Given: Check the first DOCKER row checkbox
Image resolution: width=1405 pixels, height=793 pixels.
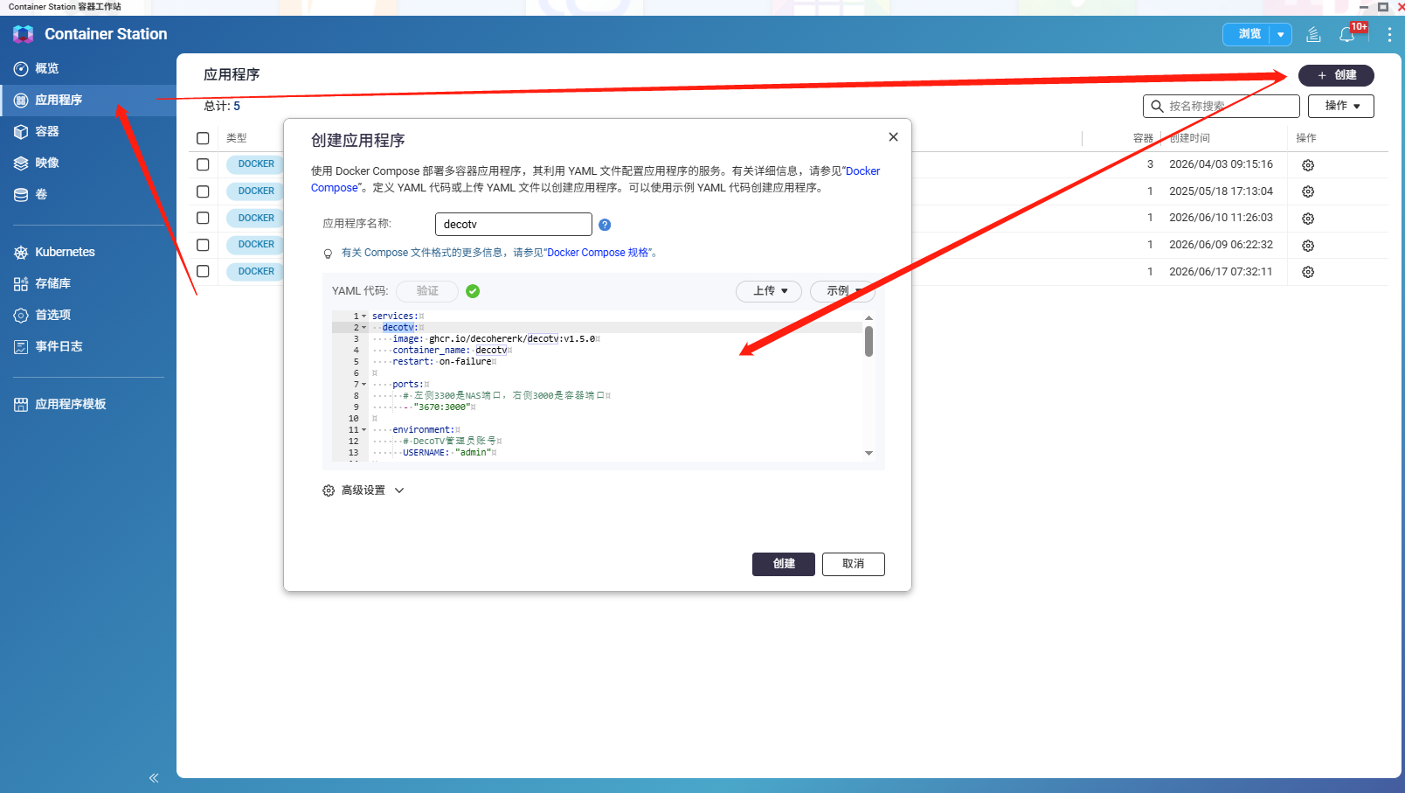Looking at the screenshot, I should point(203,164).
